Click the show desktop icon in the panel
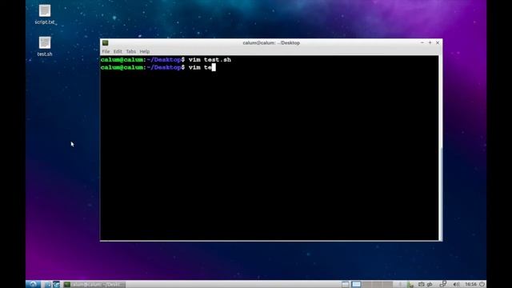Viewport: 512px width, 288px height. [346, 285]
